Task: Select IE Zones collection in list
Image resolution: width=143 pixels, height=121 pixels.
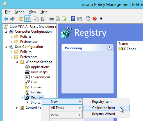Action: pos(129,49)
